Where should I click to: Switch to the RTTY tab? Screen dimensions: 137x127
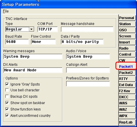point(127,79)
